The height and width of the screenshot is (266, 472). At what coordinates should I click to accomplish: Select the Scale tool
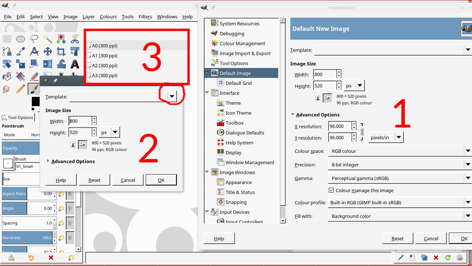coord(21,64)
